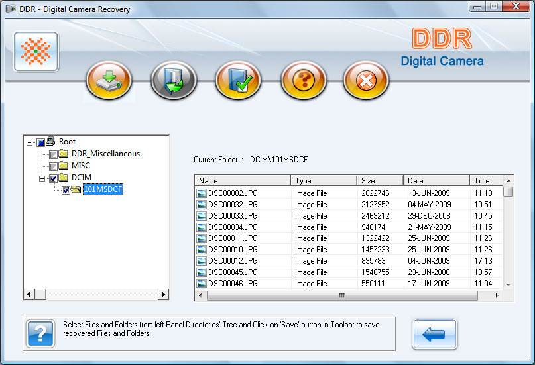Click the file list scroll left arrow
Viewport: 535px width, 365px height.
(200, 295)
